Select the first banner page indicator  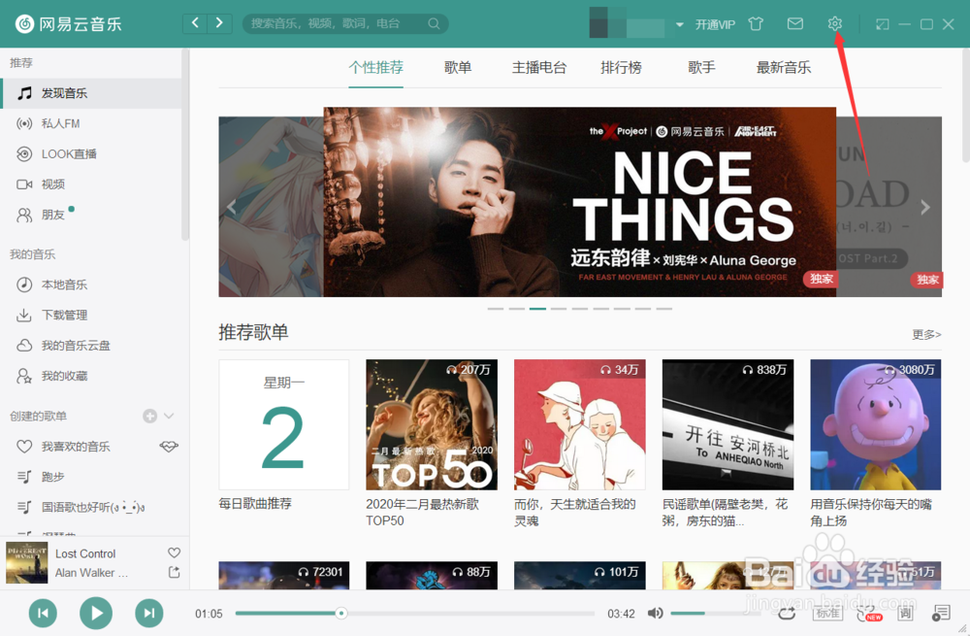point(496,309)
